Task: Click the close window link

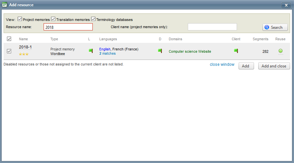Action: click(222, 64)
